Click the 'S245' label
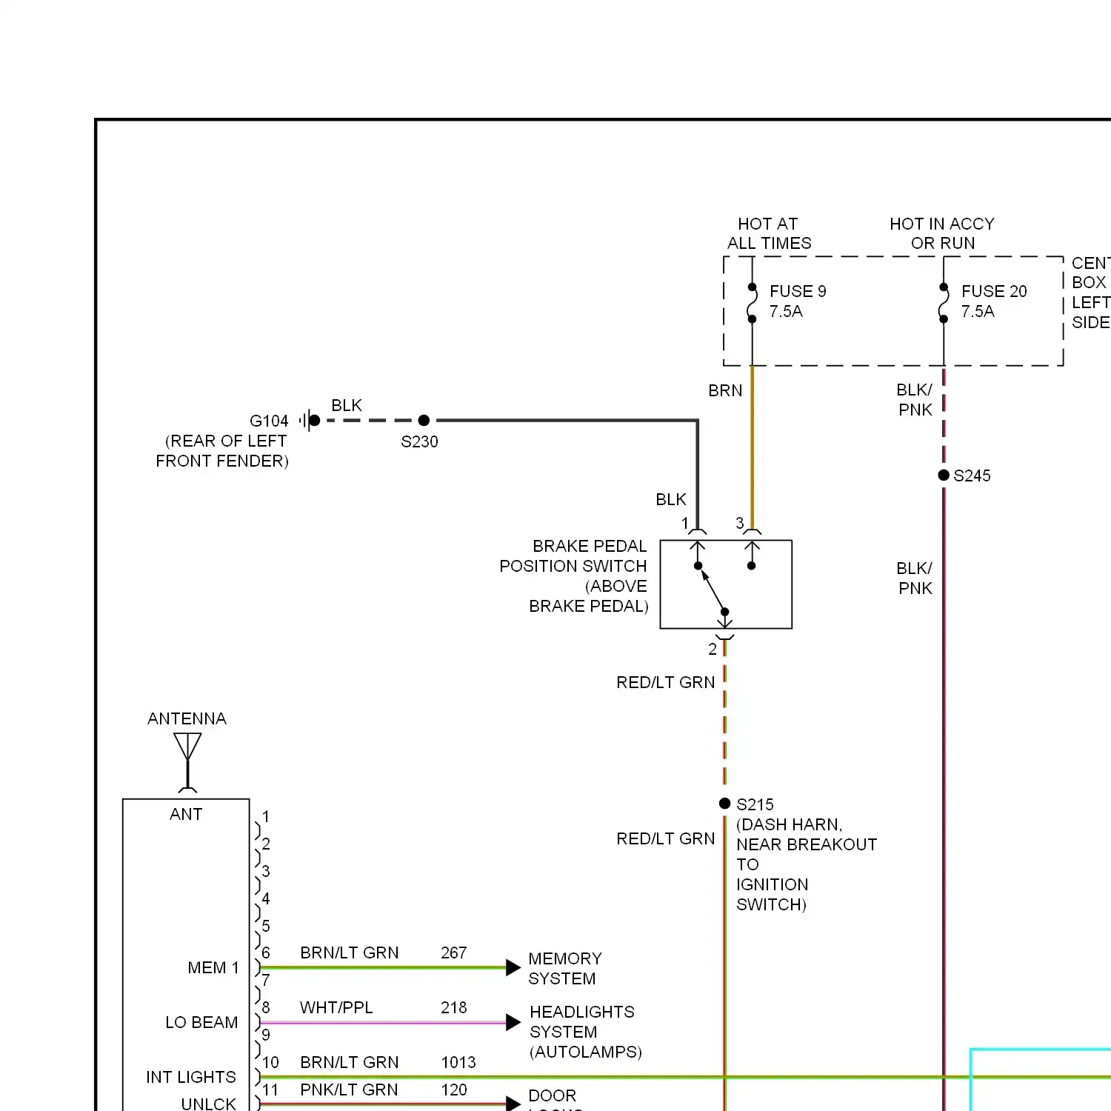The width and height of the screenshot is (1111, 1111). tap(972, 476)
